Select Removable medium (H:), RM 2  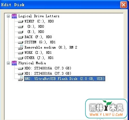[x=51, y=47]
